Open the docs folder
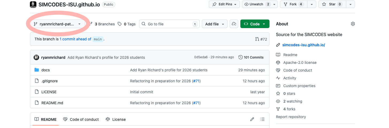This screenshot has width=389, height=128. click(x=45, y=70)
